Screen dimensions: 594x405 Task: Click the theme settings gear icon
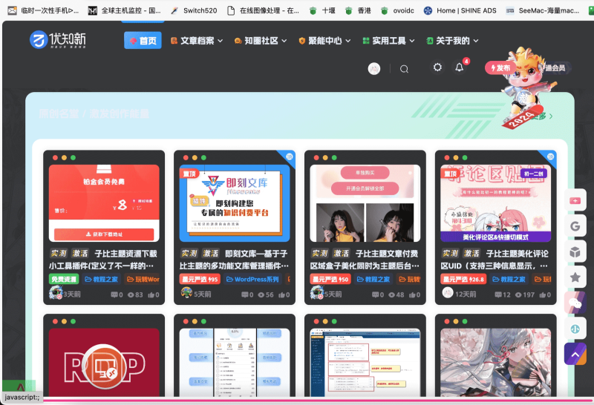[437, 67]
